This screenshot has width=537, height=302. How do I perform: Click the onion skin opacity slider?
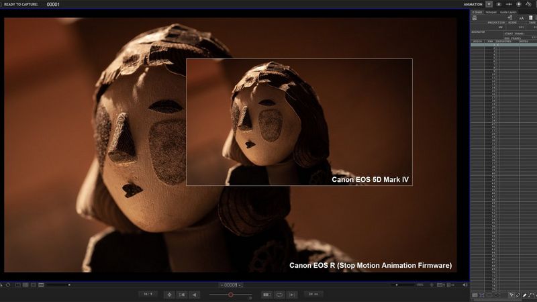[230, 294]
